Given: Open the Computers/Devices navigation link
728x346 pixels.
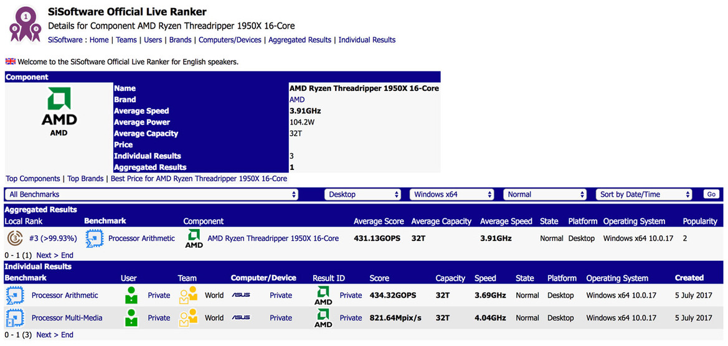Looking at the screenshot, I should pyautogui.click(x=230, y=40).
